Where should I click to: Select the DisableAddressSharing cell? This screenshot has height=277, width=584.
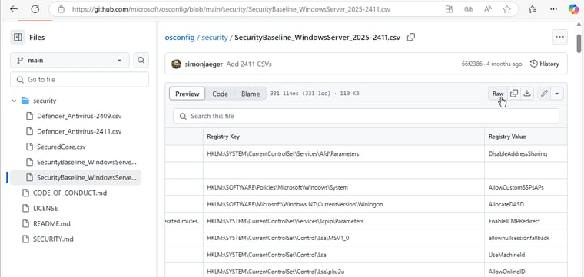(x=526, y=153)
